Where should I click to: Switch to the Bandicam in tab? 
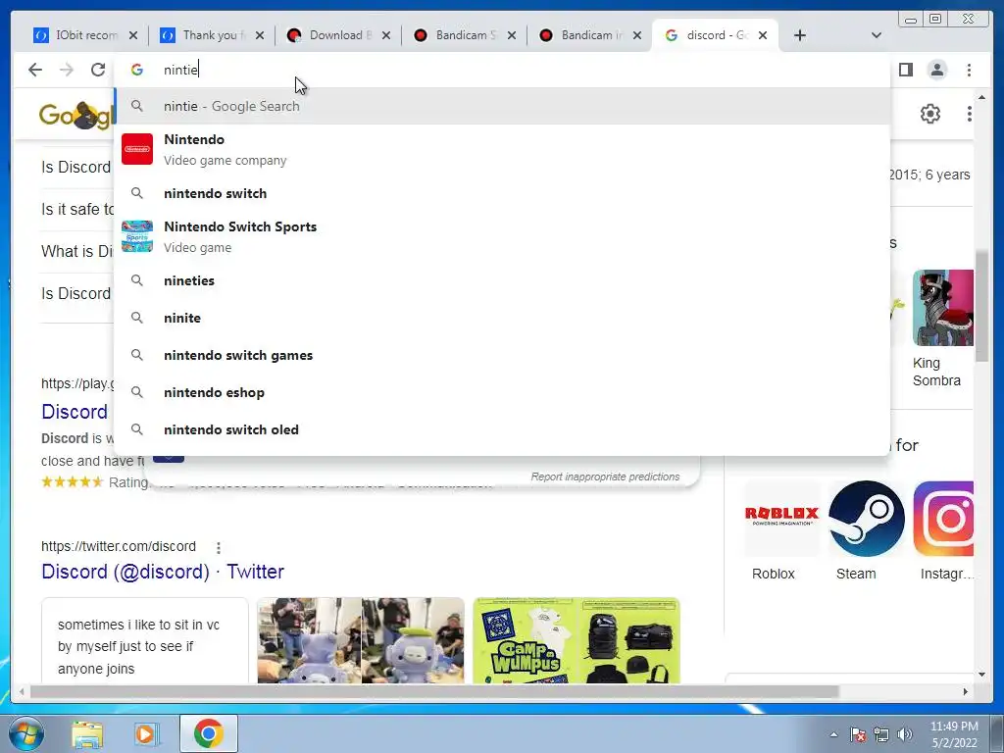tap(580, 35)
